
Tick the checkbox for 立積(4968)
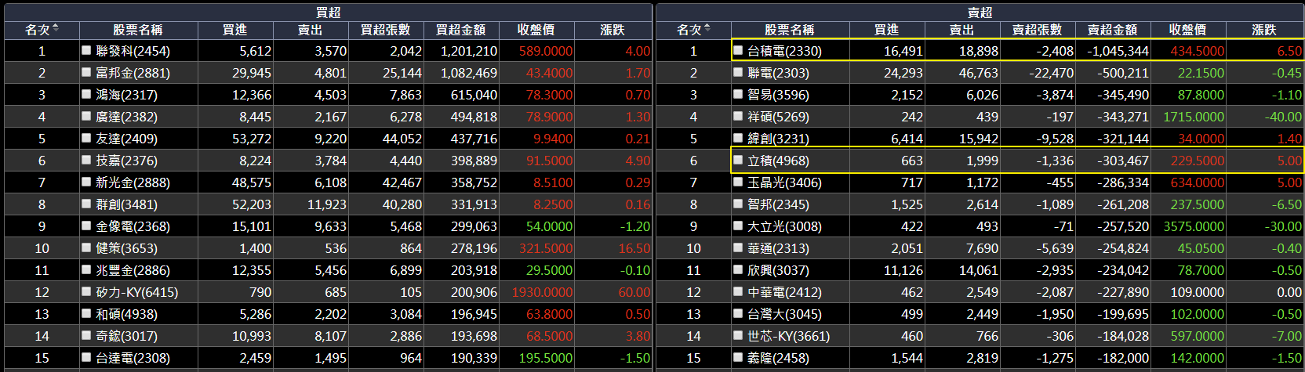coord(738,160)
